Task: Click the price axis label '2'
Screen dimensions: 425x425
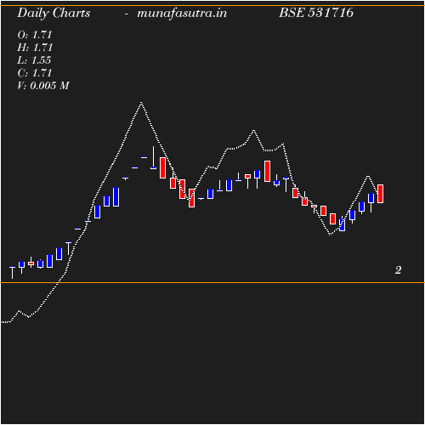Action: point(398,270)
